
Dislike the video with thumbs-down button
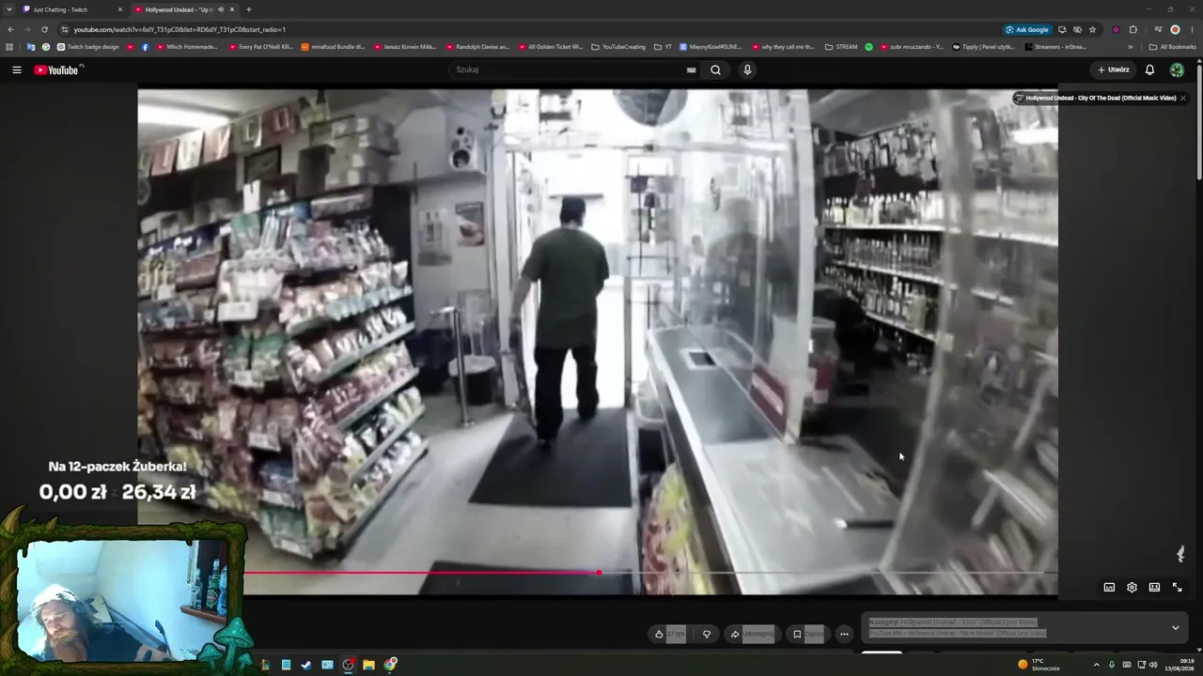pos(707,634)
